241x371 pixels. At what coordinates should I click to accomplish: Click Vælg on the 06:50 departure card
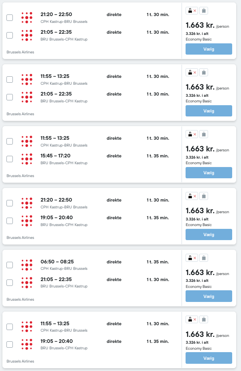[x=209, y=296]
